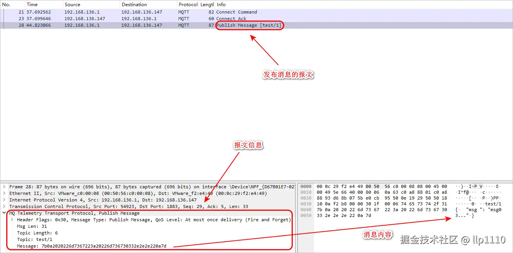Expand the Header Flags: 0x30 node

(x=12, y=220)
